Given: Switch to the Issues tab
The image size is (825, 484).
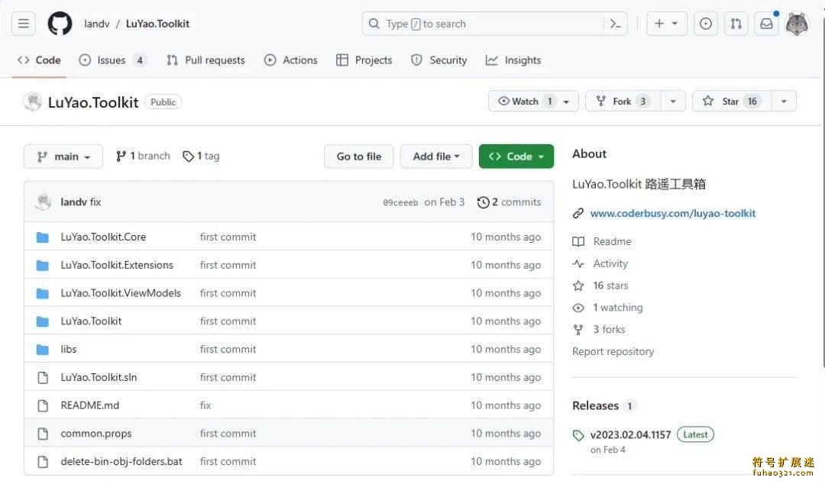Looking at the screenshot, I should click(112, 60).
